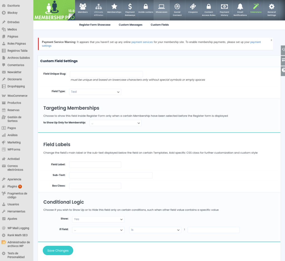285x261 pixels.
Task: Open the If Field selection dropdown
Action: tap(98, 230)
